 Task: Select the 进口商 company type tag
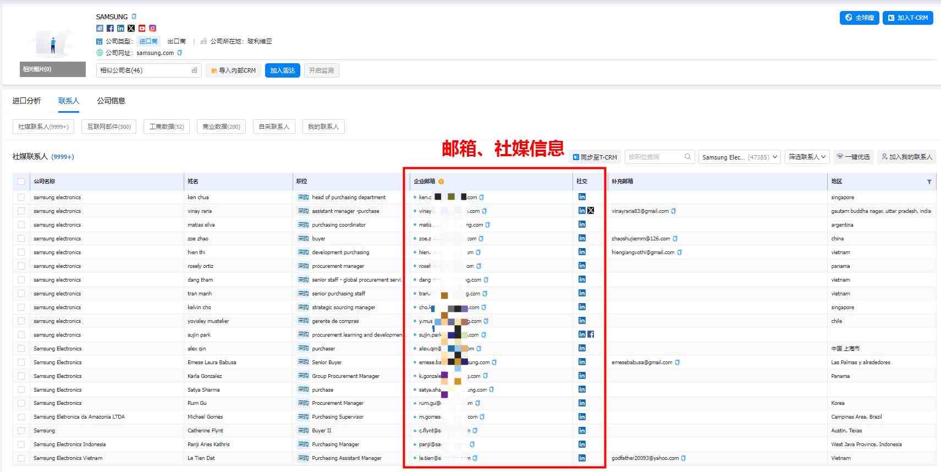point(148,41)
